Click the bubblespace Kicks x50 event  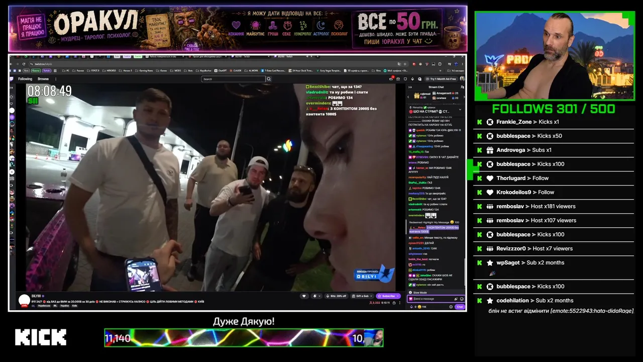(554, 136)
